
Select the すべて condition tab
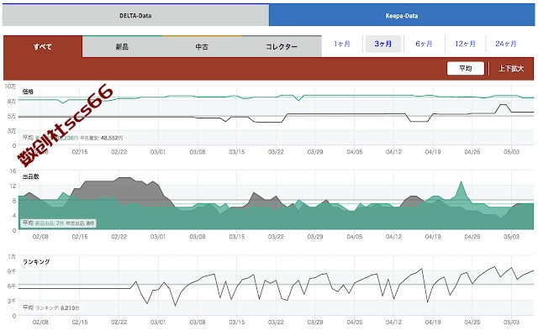click(43, 47)
